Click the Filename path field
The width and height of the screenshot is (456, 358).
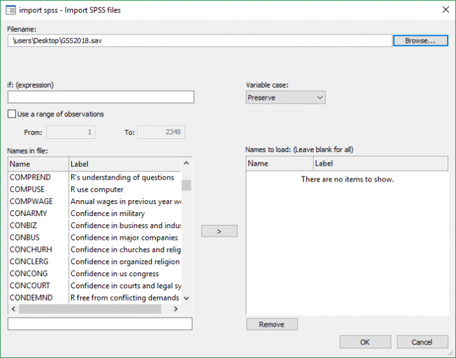(x=200, y=41)
